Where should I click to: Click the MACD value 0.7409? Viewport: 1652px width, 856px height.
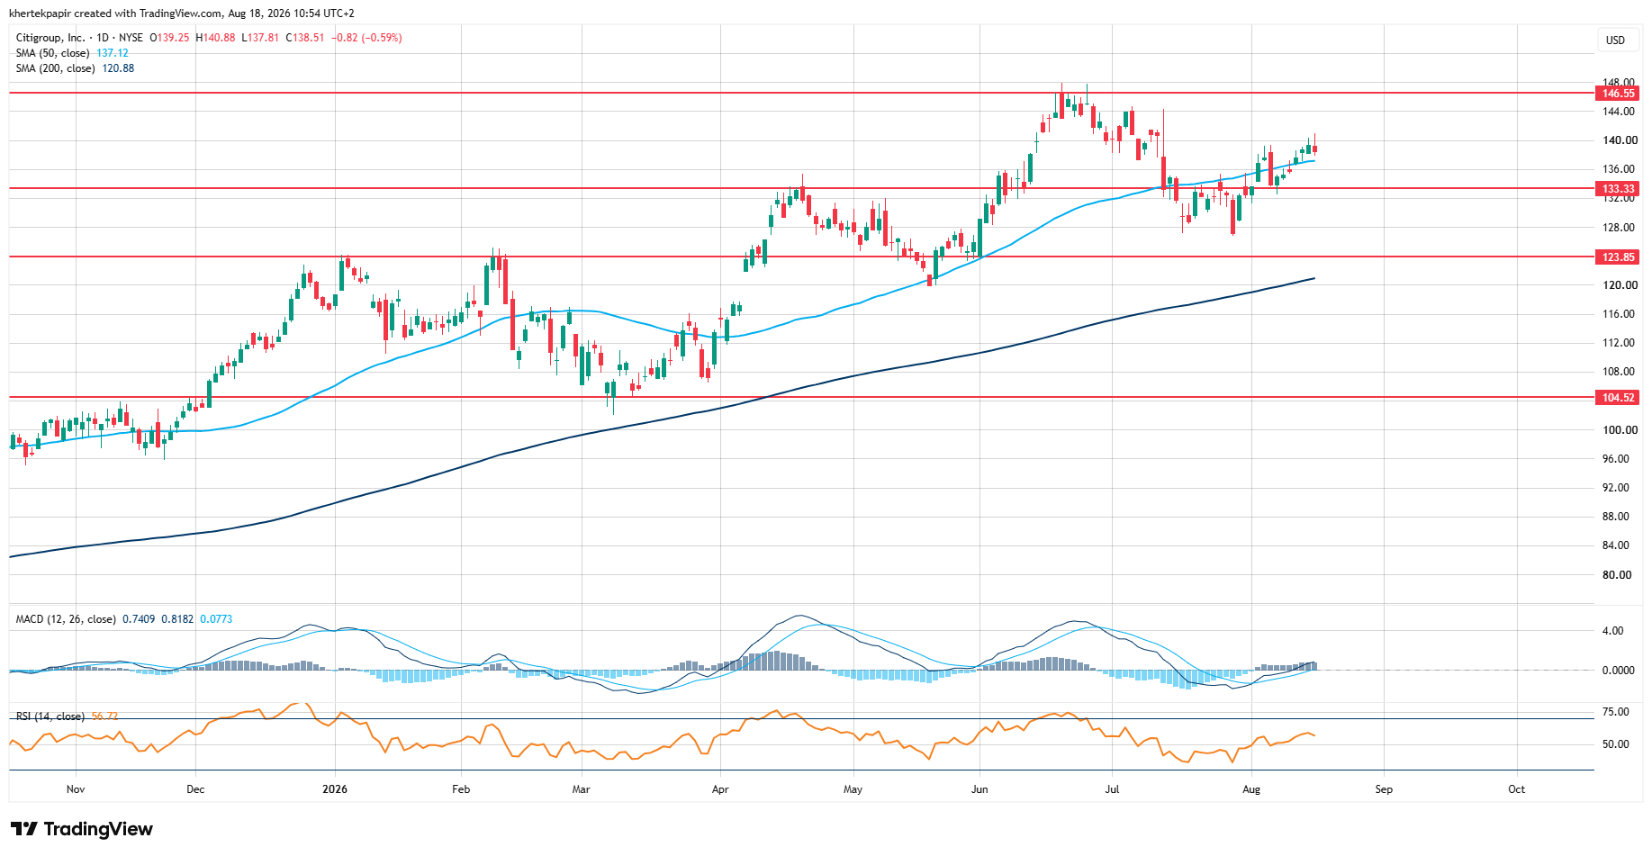coord(139,619)
